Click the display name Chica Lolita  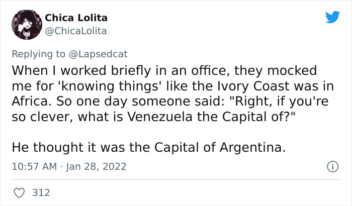(76, 18)
